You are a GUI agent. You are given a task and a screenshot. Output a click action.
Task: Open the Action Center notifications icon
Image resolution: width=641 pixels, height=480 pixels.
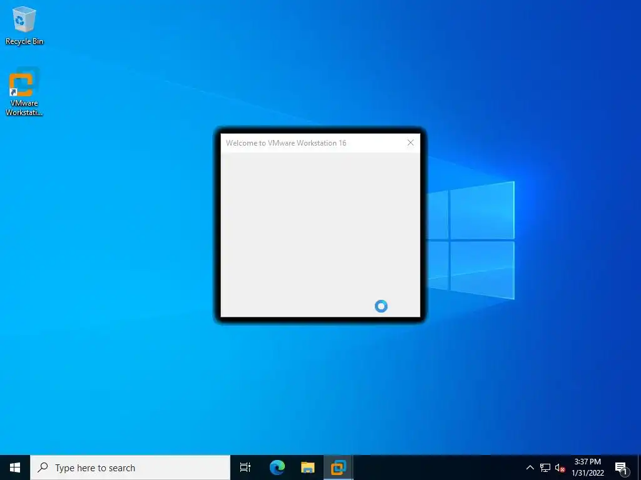tap(621, 468)
